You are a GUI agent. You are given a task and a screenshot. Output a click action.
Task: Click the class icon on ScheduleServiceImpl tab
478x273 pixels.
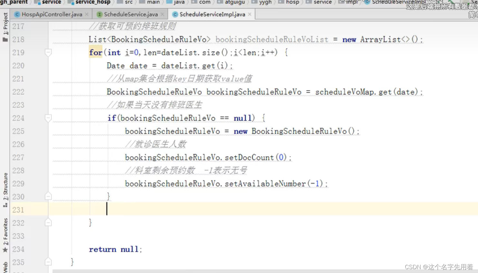[x=175, y=14]
